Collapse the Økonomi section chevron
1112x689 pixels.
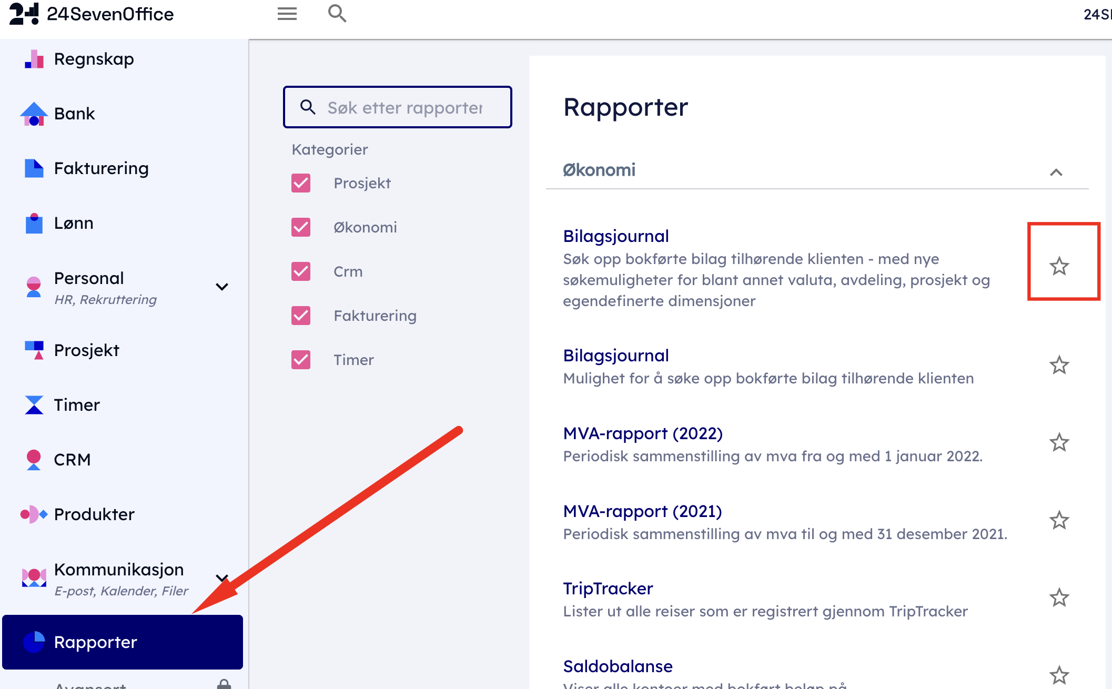coord(1056,172)
